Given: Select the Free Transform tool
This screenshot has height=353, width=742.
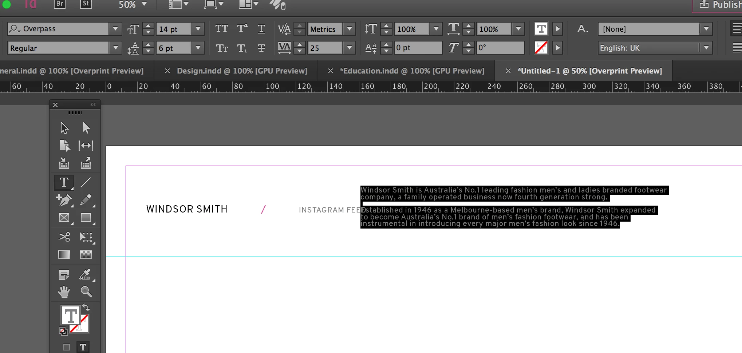Looking at the screenshot, I should 86,237.
